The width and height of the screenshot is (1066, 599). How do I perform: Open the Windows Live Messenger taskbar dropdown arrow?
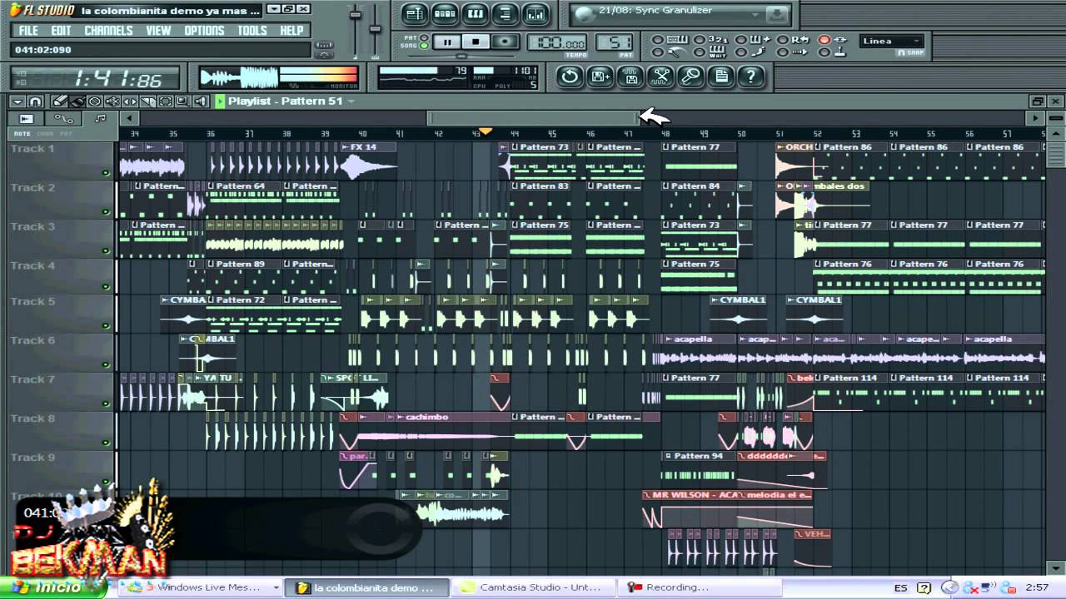(276, 587)
